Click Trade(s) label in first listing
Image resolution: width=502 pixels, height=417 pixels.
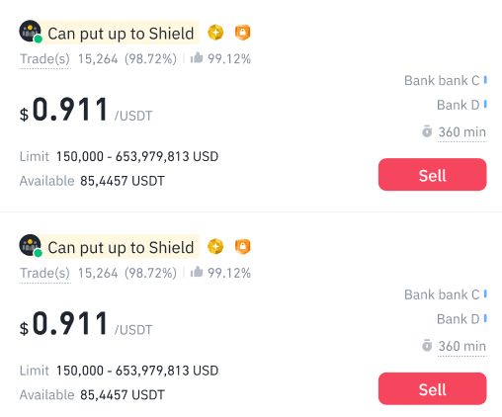click(x=44, y=59)
